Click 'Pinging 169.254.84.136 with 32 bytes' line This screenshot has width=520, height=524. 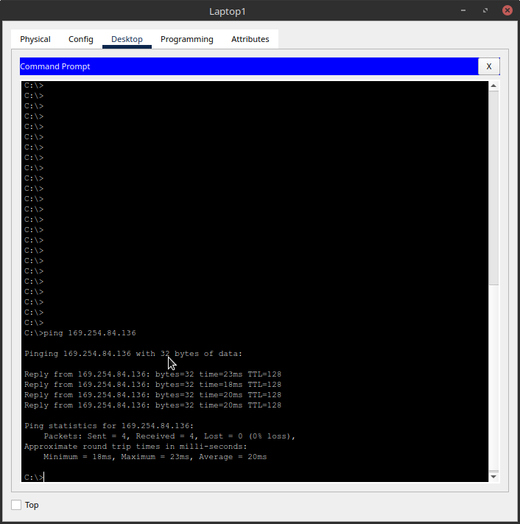(x=133, y=354)
